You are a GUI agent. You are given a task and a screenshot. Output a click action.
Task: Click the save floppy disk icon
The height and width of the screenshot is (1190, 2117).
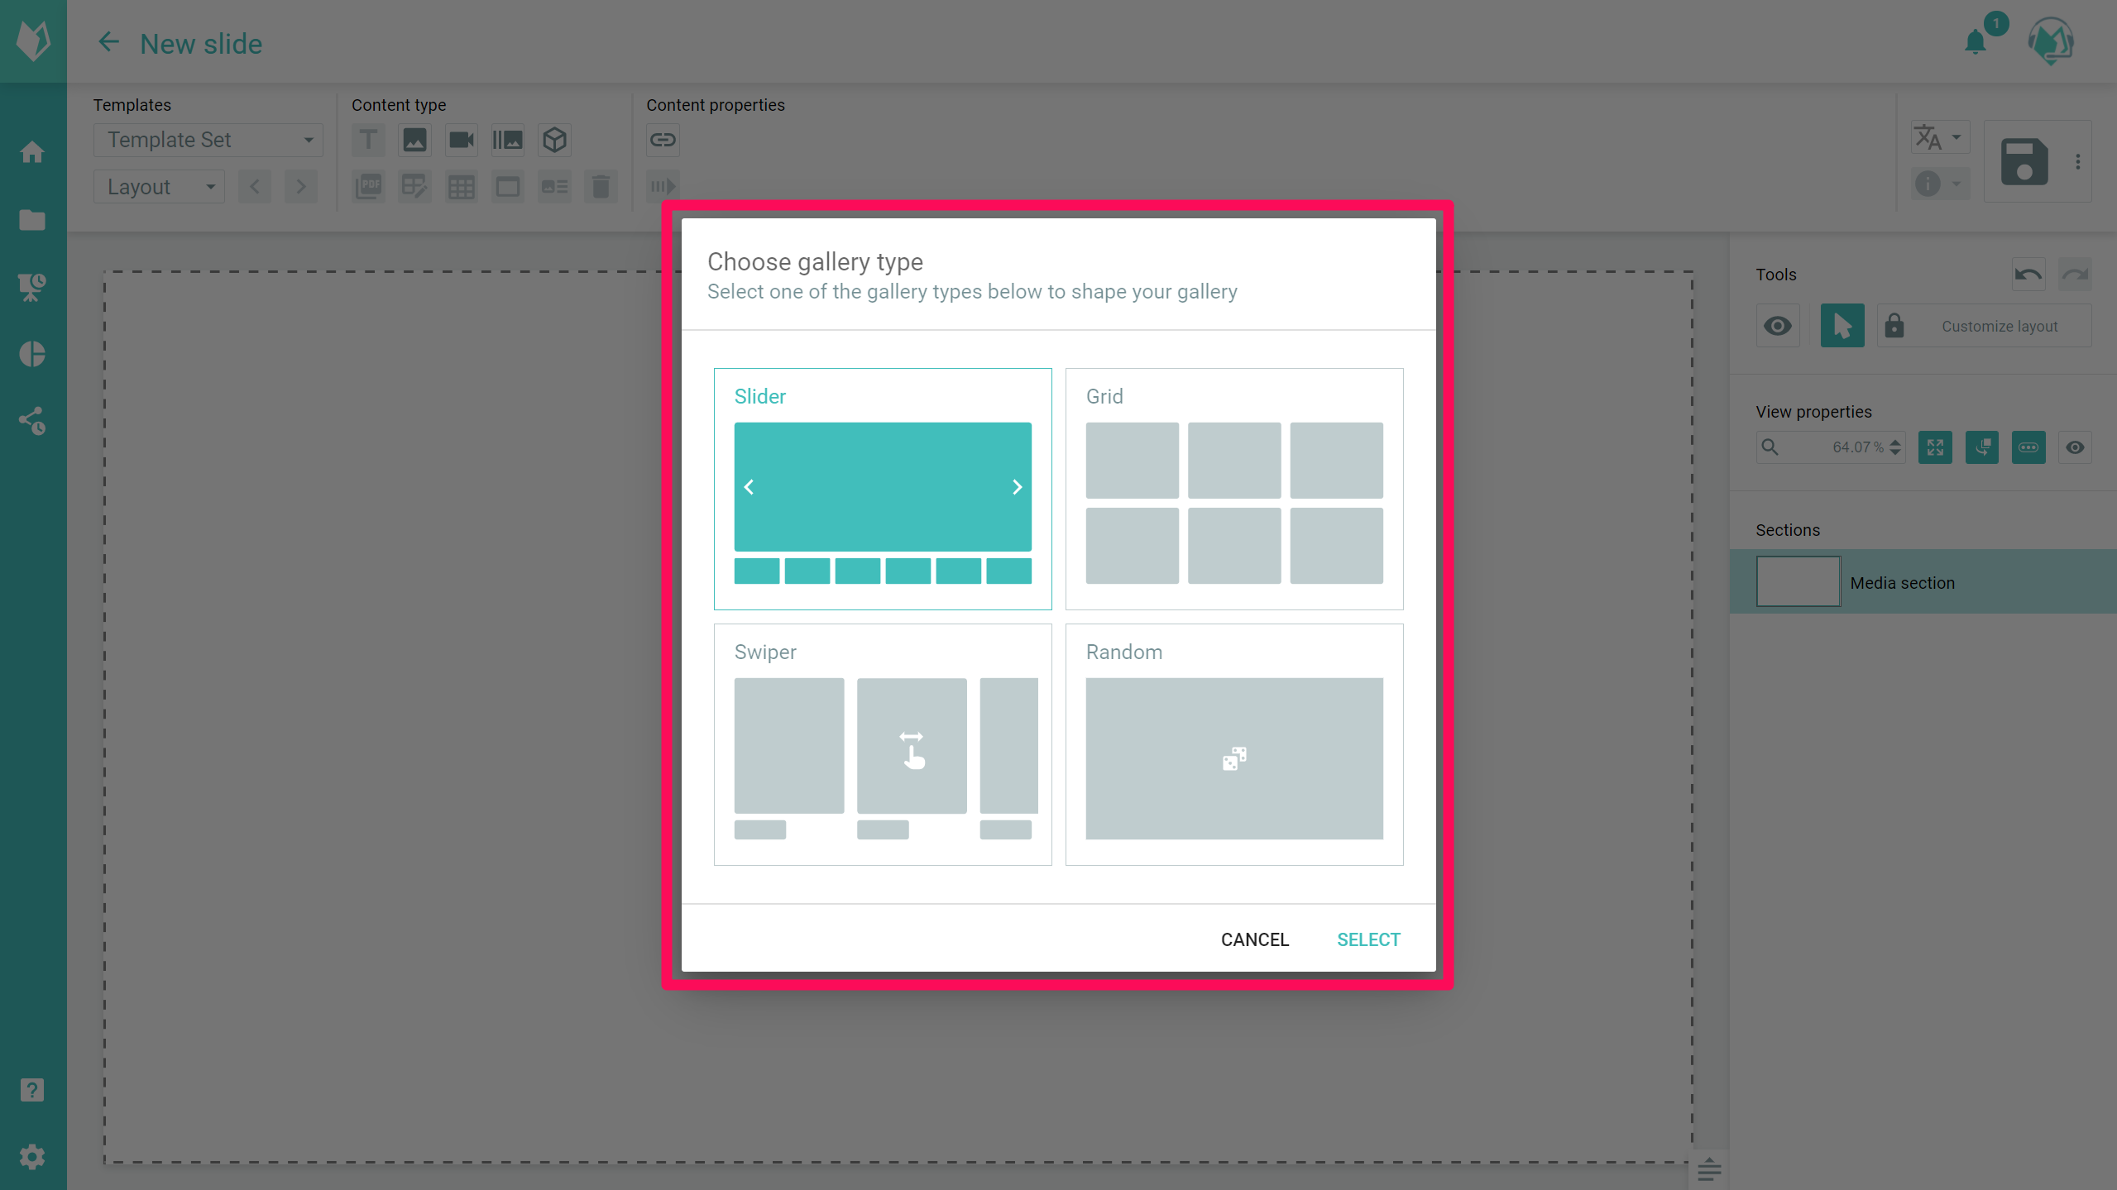2024,161
